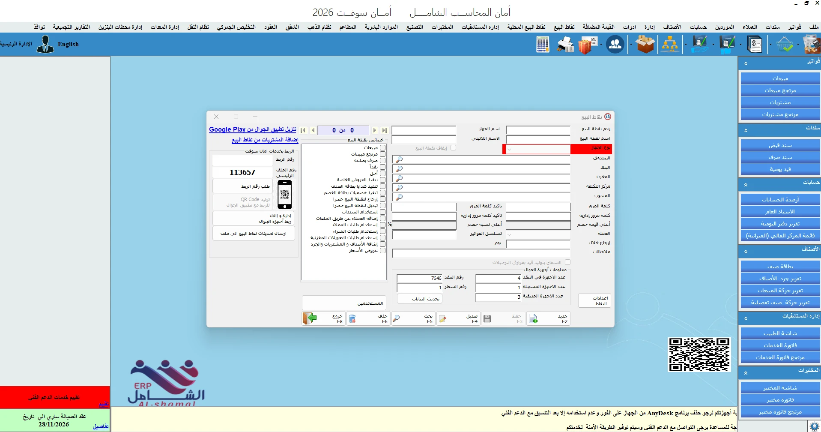Enable تنفيذ العروض الخاصة checkbox
The height and width of the screenshot is (432, 821).
[382, 180]
